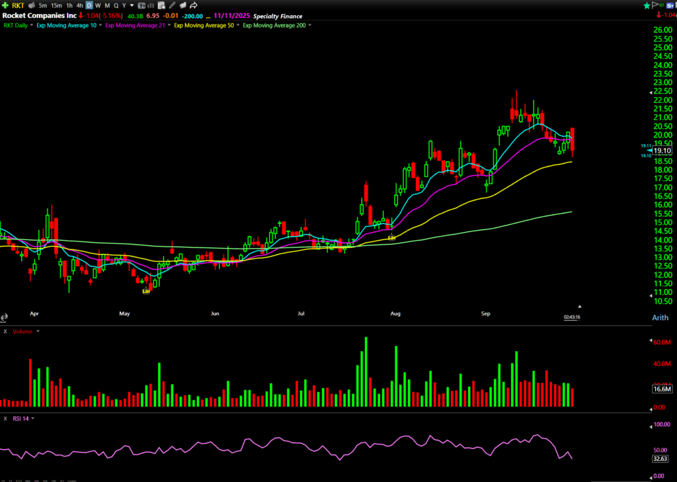Image resolution: width=677 pixels, height=482 pixels.
Task: Close the Volume pane with X
Action: tap(5, 331)
